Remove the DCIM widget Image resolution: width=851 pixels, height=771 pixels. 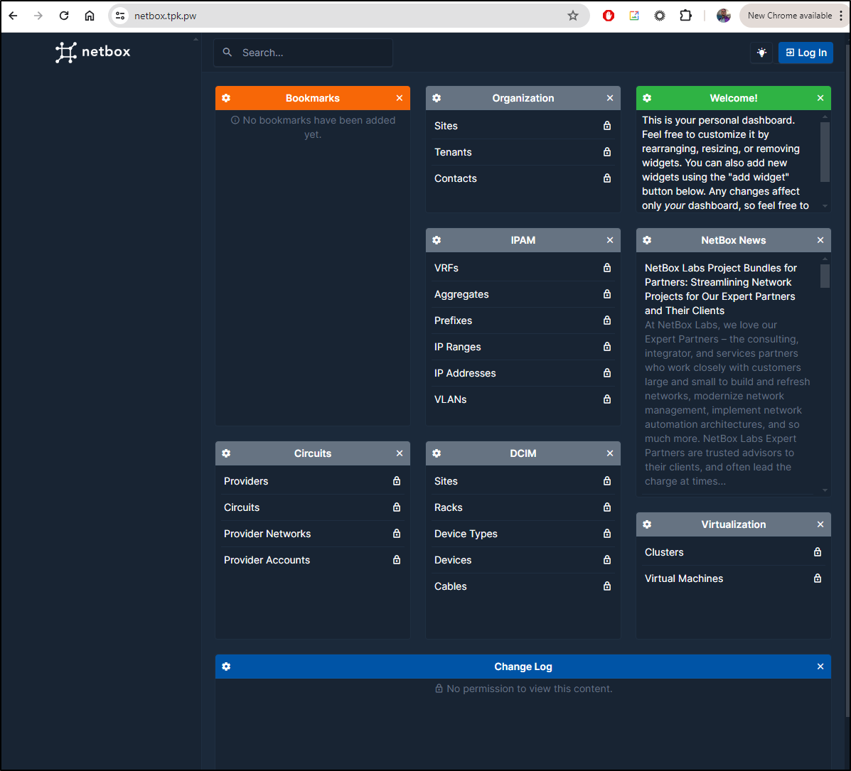tap(610, 453)
